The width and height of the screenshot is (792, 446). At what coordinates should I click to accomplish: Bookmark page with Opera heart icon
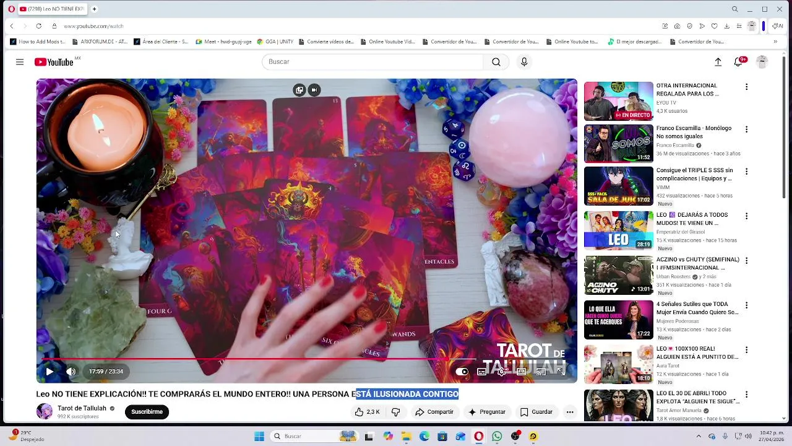coord(714,26)
